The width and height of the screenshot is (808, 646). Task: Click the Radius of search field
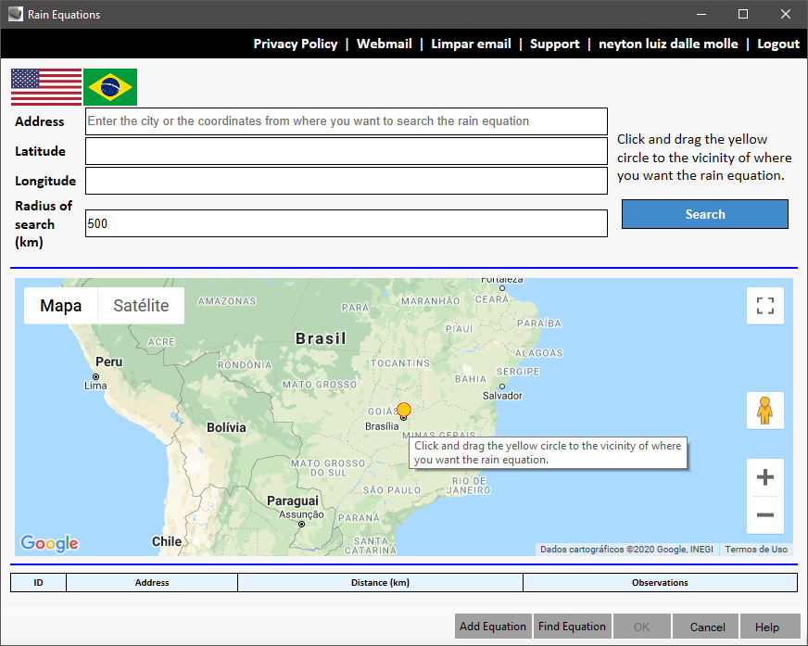point(347,223)
